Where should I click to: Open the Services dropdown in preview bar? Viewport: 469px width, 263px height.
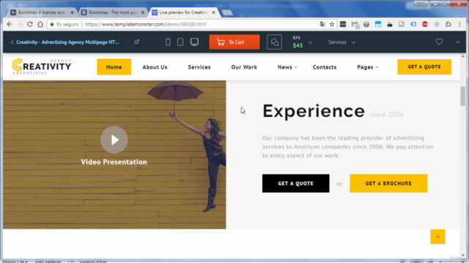click(x=341, y=42)
